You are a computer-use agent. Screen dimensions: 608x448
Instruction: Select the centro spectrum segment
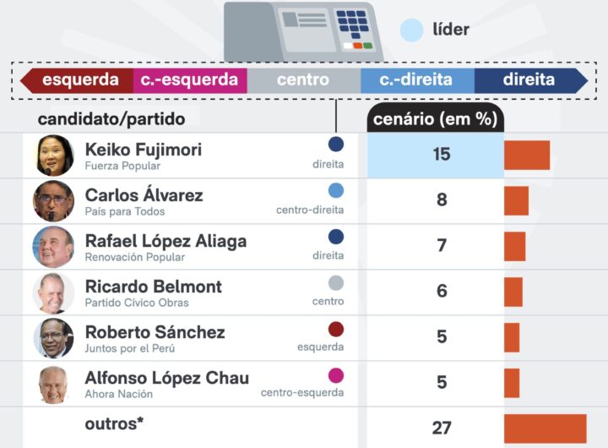click(303, 80)
